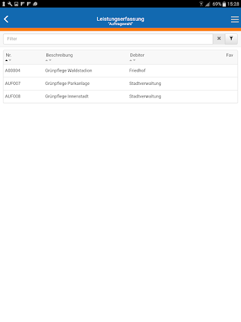Screen dimensions: 241x322
Task: Click the Nr. column header
Action: coord(9,55)
